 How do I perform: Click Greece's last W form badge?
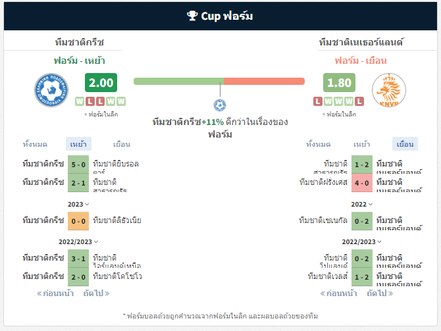pos(121,101)
